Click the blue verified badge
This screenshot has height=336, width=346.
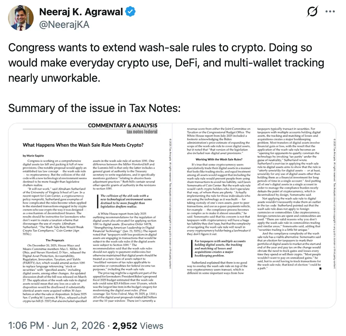pyautogui.click(x=131, y=12)
